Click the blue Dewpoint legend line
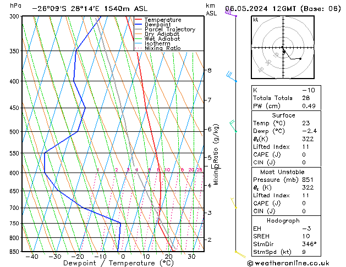The width and height of the screenshot is (346, 267). coord(138,24)
